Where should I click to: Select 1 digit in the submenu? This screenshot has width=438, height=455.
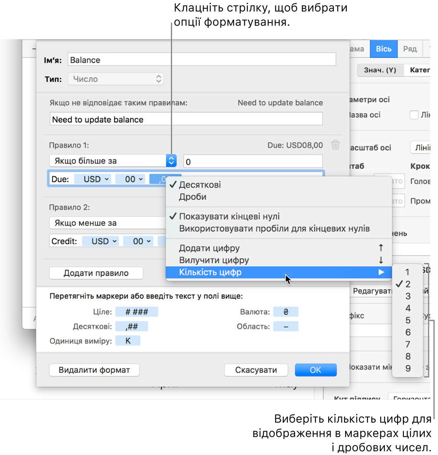point(407,272)
